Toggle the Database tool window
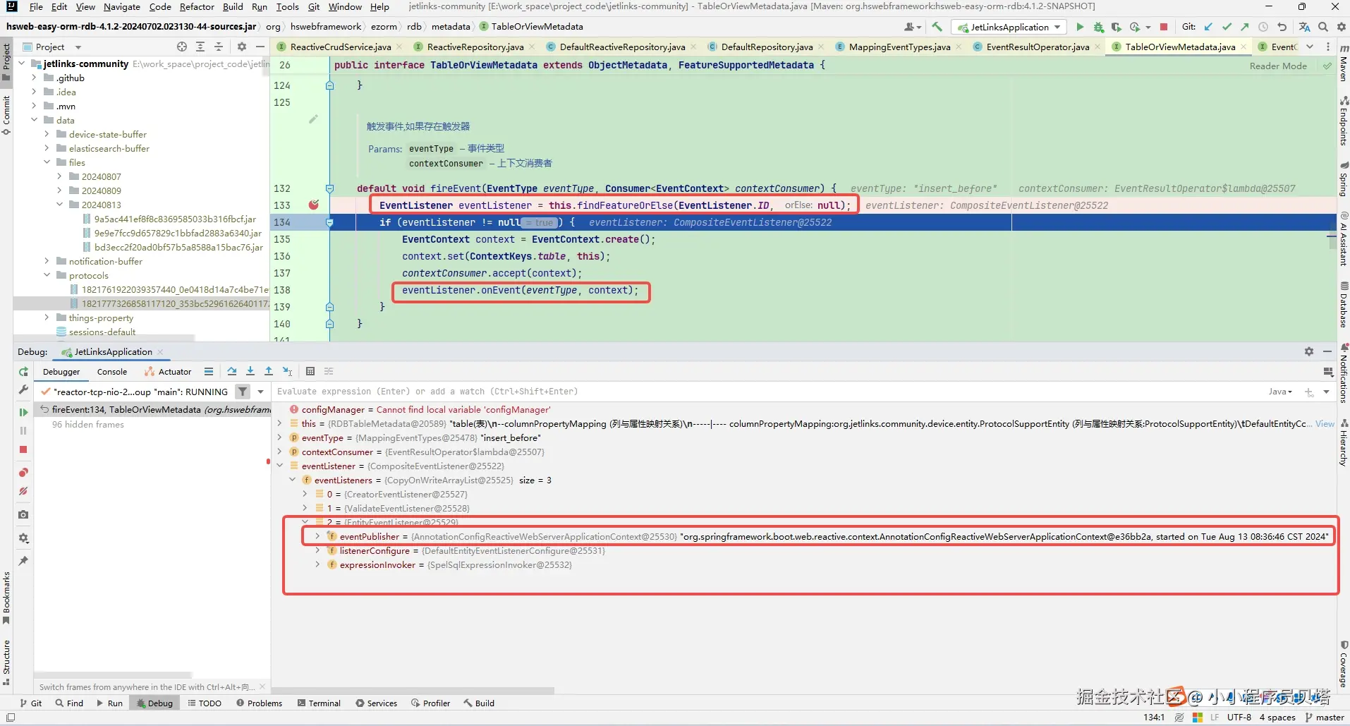This screenshot has height=726, width=1350. click(1343, 305)
